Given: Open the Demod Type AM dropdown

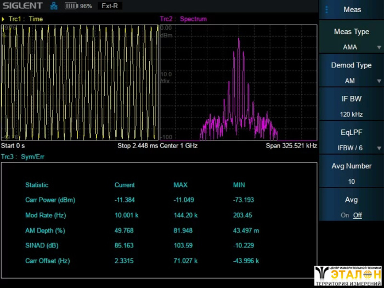Looking at the screenshot, I should point(351,73).
